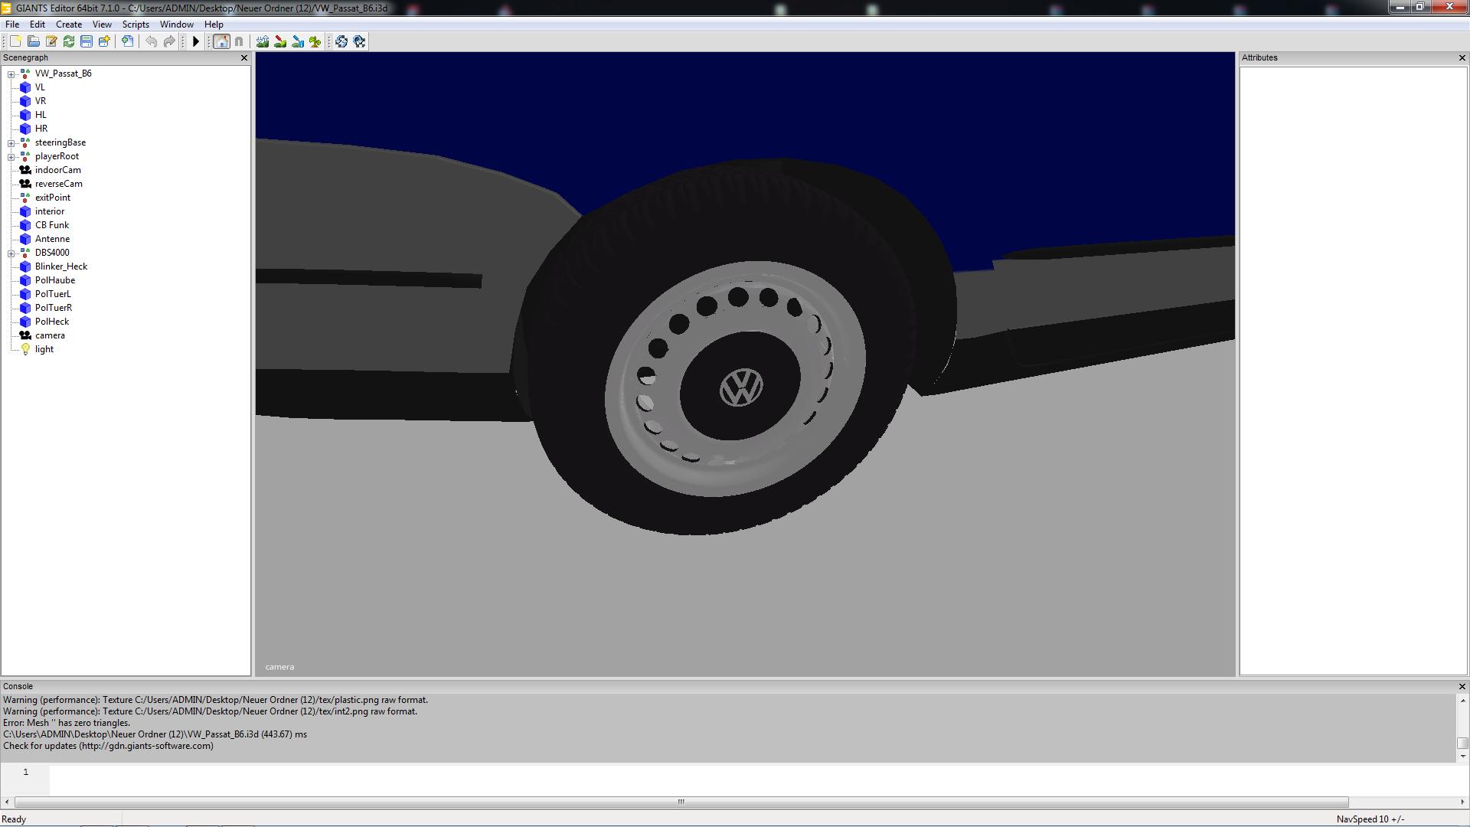Click the Save floppy disk icon
This screenshot has width=1470, height=827.
point(87,41)
